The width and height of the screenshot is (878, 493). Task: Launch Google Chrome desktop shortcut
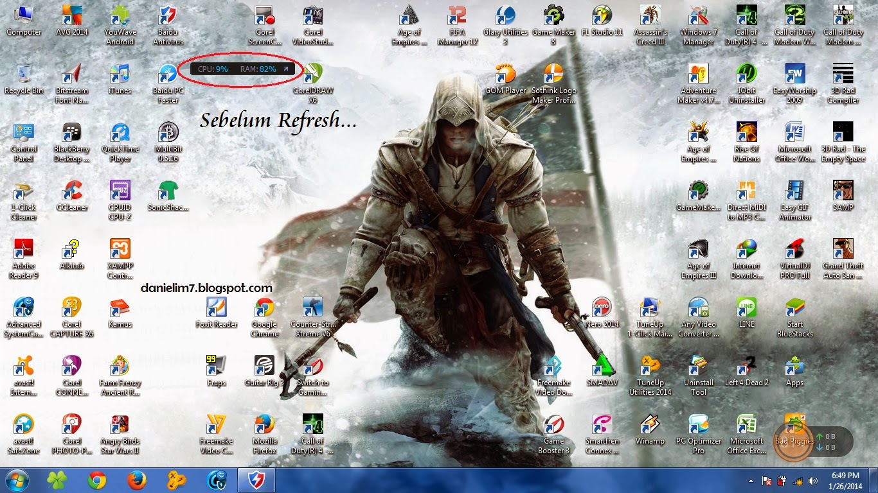coord(265,317)
